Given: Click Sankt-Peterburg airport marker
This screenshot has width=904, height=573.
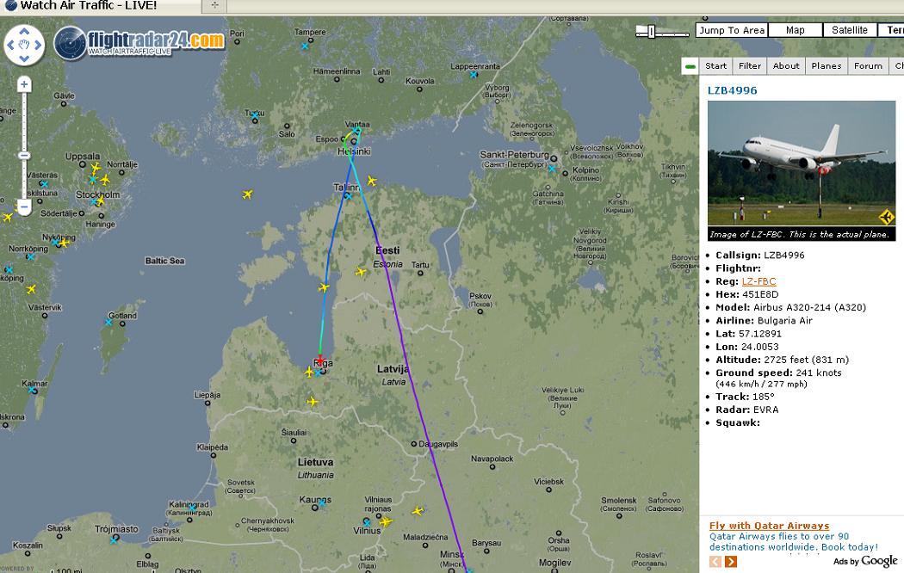Looking at the screenshot, I should coord(552,169).
